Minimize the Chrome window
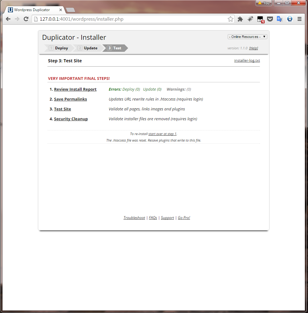308x313 pixels. (279, 3)
